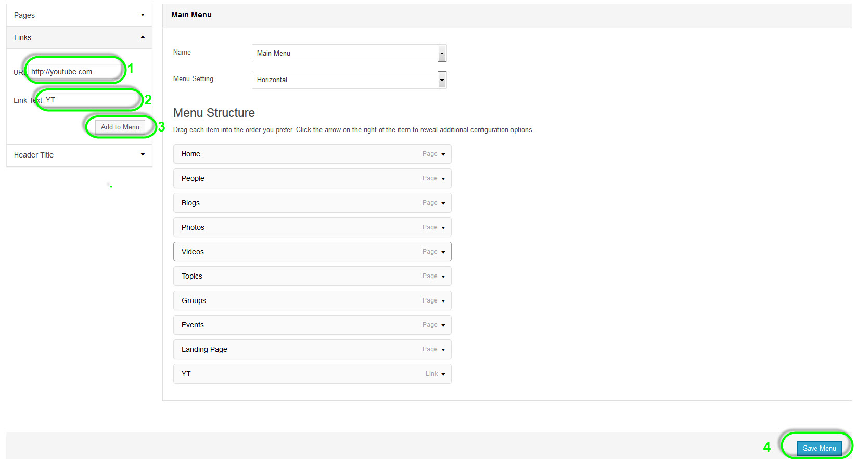Screen dimensions: 857x459
Task: Open the Menu Setting Horizontal dropdown
Action: tap(442, 80)
